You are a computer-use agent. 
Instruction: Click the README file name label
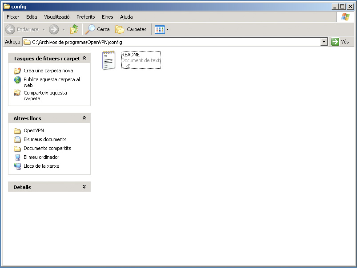(x=130, y=55)
